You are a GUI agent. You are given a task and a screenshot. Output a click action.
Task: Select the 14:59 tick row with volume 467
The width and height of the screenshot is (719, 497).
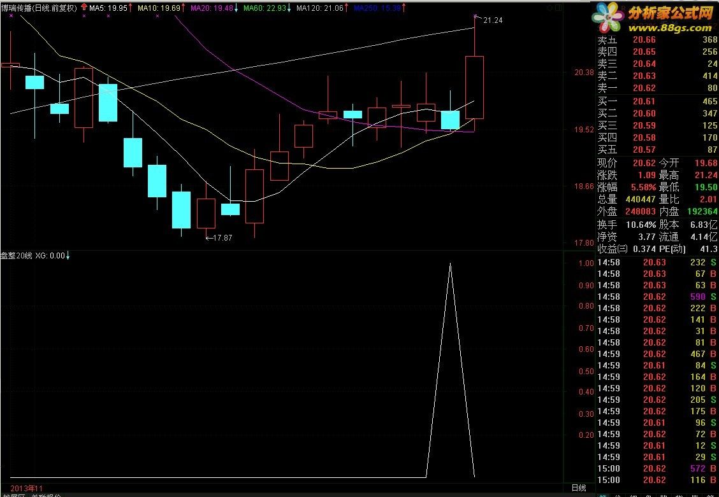[x=657, y=354]
